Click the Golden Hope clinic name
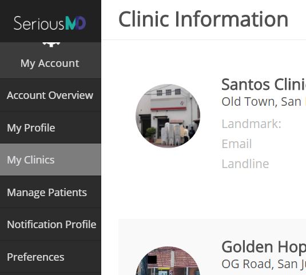The height and width of the screenshot is (275, 306). 264,247
